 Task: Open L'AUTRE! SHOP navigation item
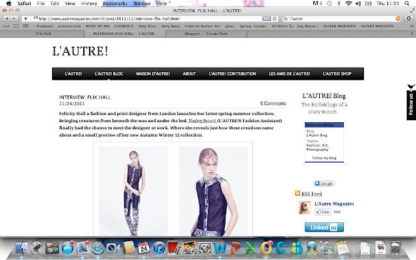[337, 73]
